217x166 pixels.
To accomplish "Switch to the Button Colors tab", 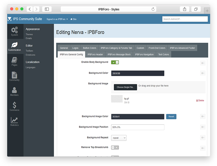I will [x=89, y=48].
